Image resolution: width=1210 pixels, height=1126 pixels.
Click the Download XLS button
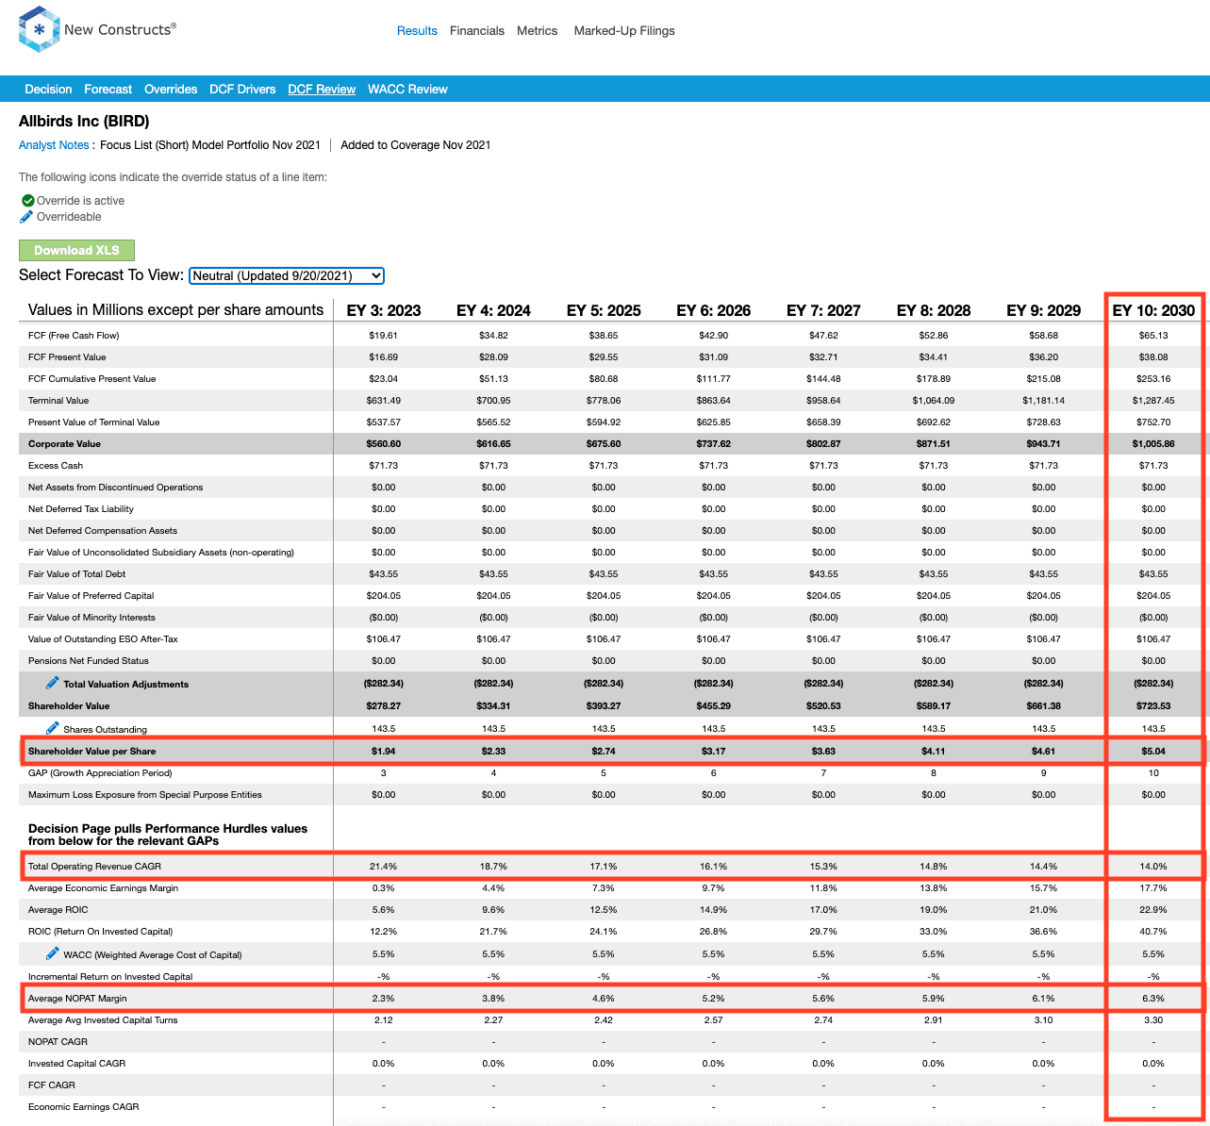click(x=76, y=250)
